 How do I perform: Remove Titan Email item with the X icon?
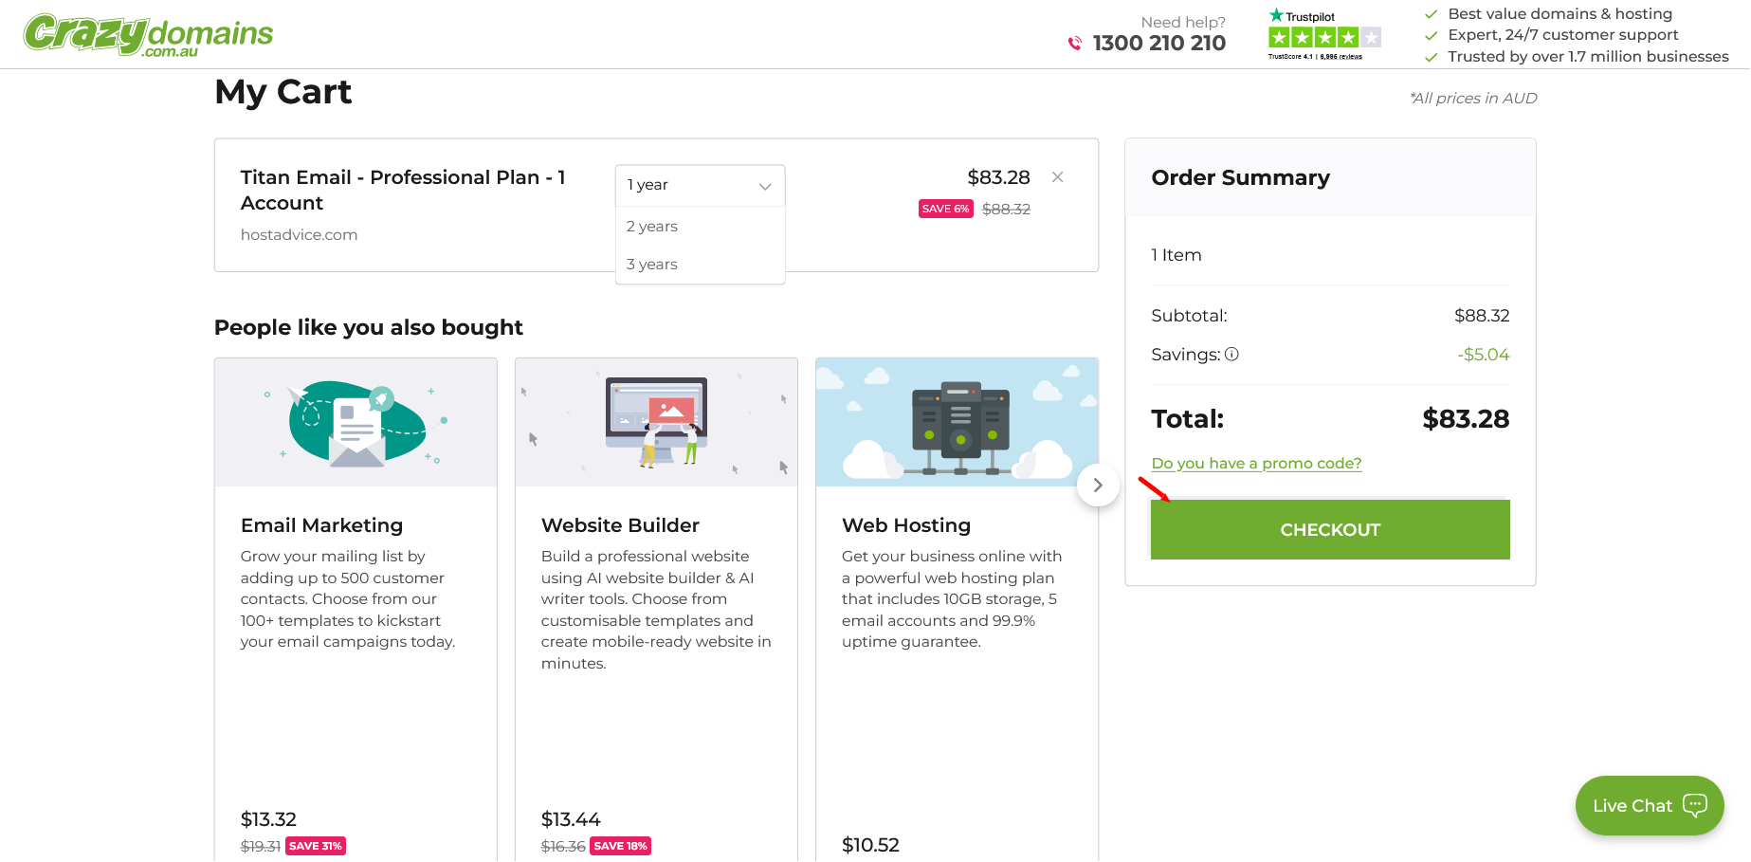pyautogui.click(x=1058, y=177)
